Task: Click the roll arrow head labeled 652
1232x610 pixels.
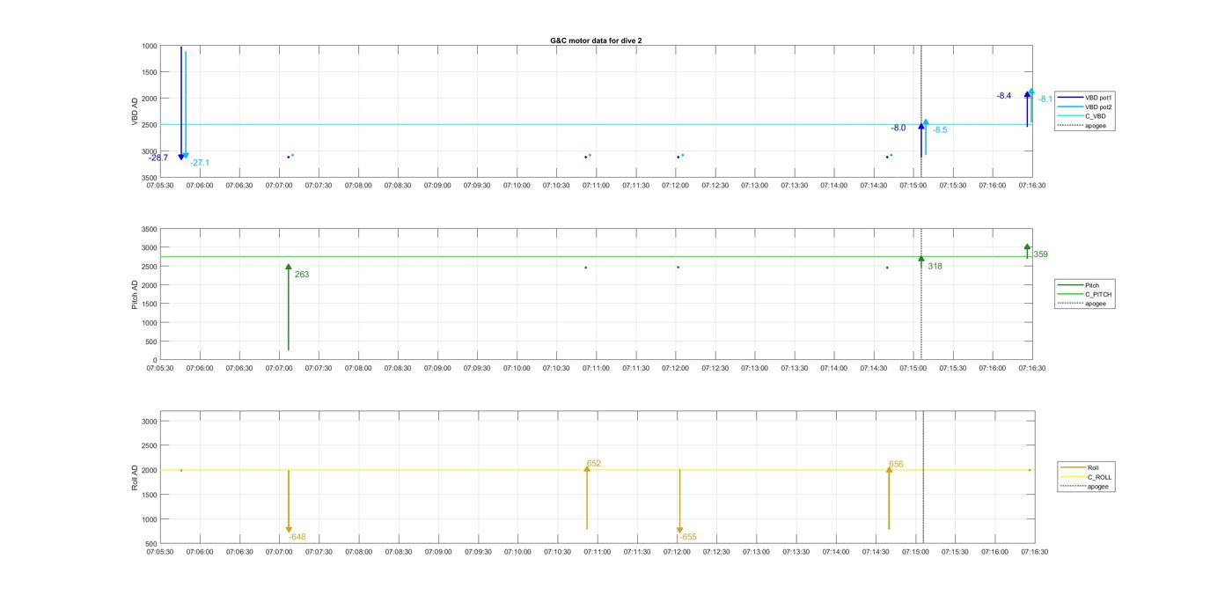Action: [587, 469]
